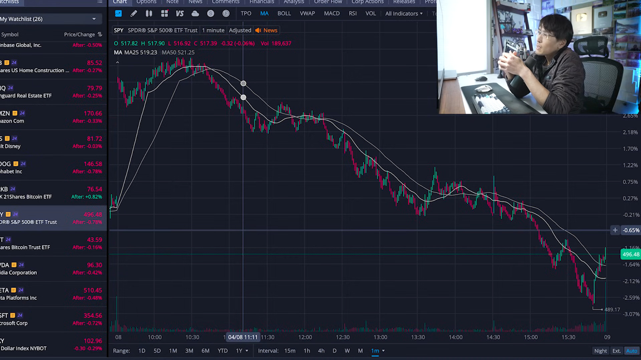Open the 1Y range dropdown arrow
The image size is (641, 360).
[x=247, y=351]
